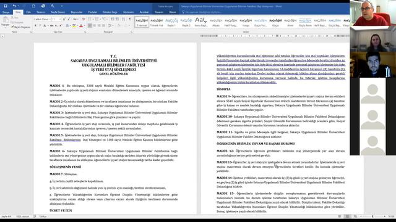The height and width of the screenshot is (222, 396).
Task: Open the Başvurular ribbon tab
Action: click(76, 12)
